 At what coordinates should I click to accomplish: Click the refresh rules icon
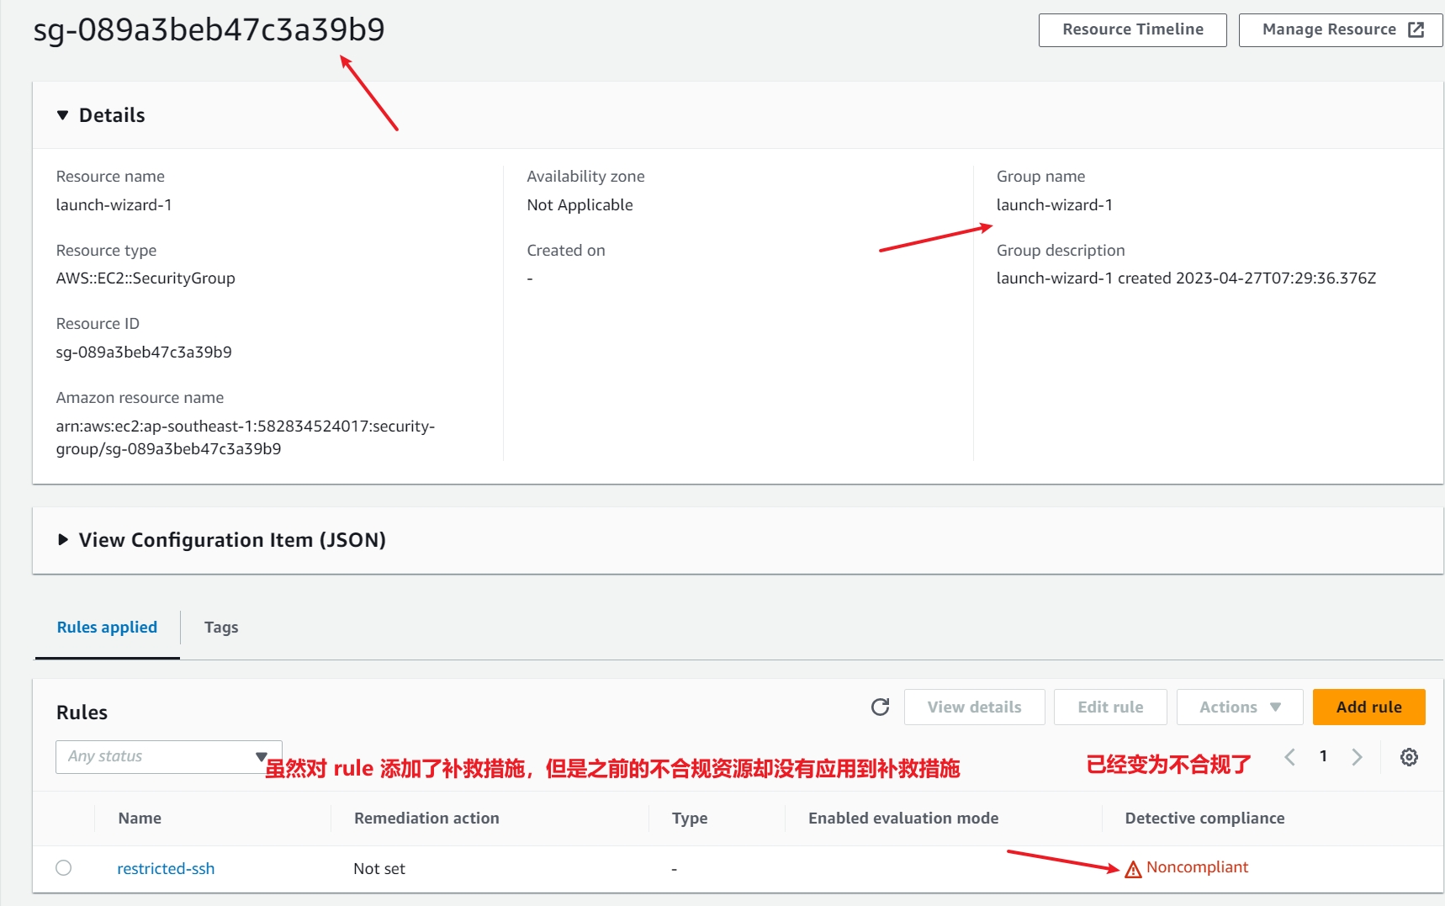[x=880, y=707]
